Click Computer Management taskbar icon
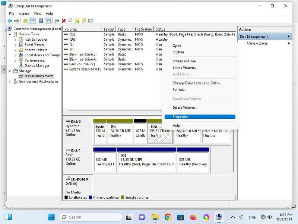 point(219,217)
